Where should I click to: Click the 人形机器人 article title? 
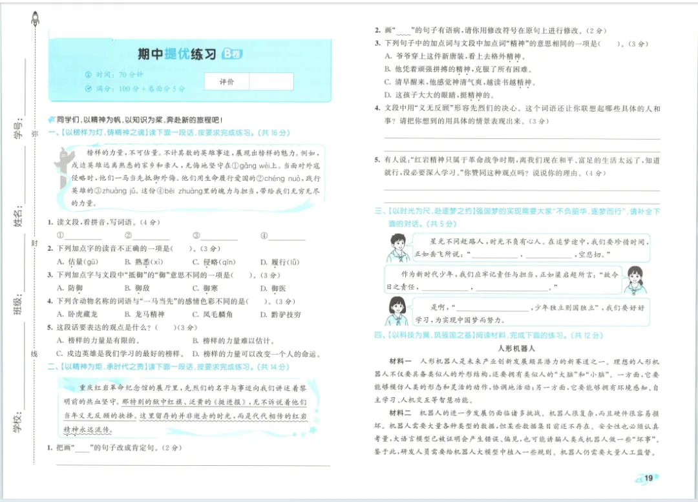(516, 348)
